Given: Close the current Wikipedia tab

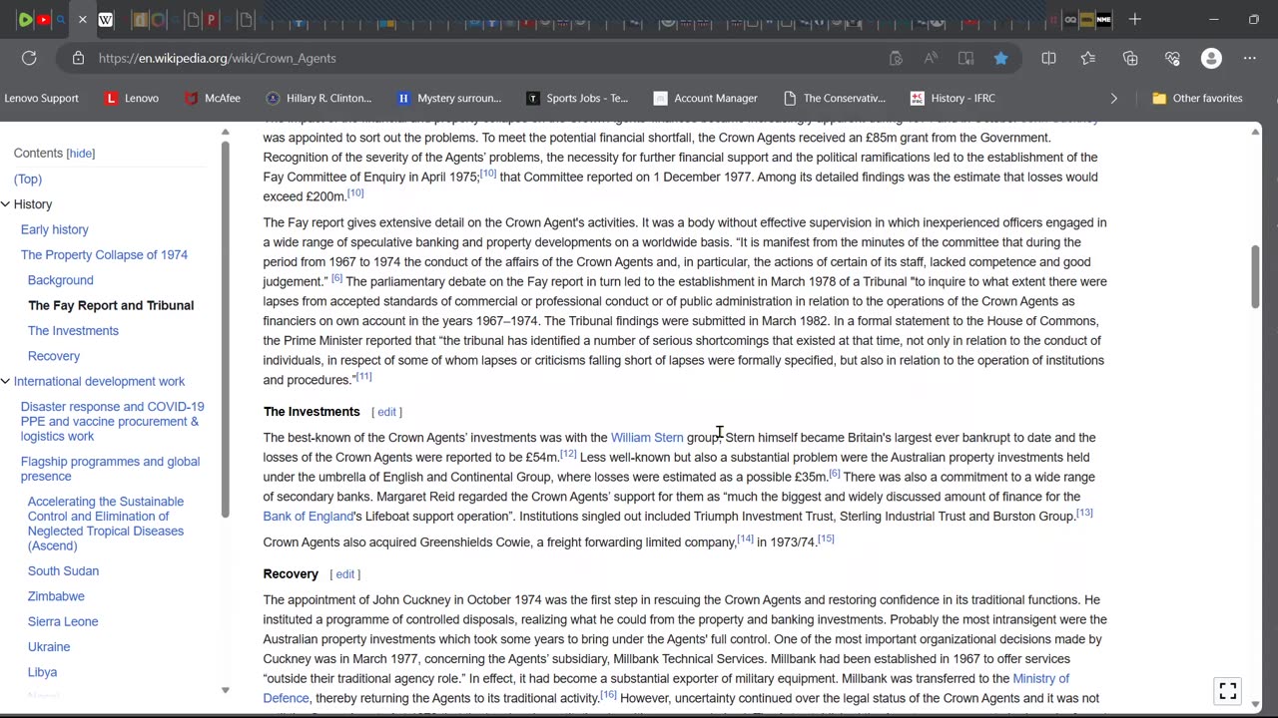Looking at the screenshot, I should (x=82, y=19).
